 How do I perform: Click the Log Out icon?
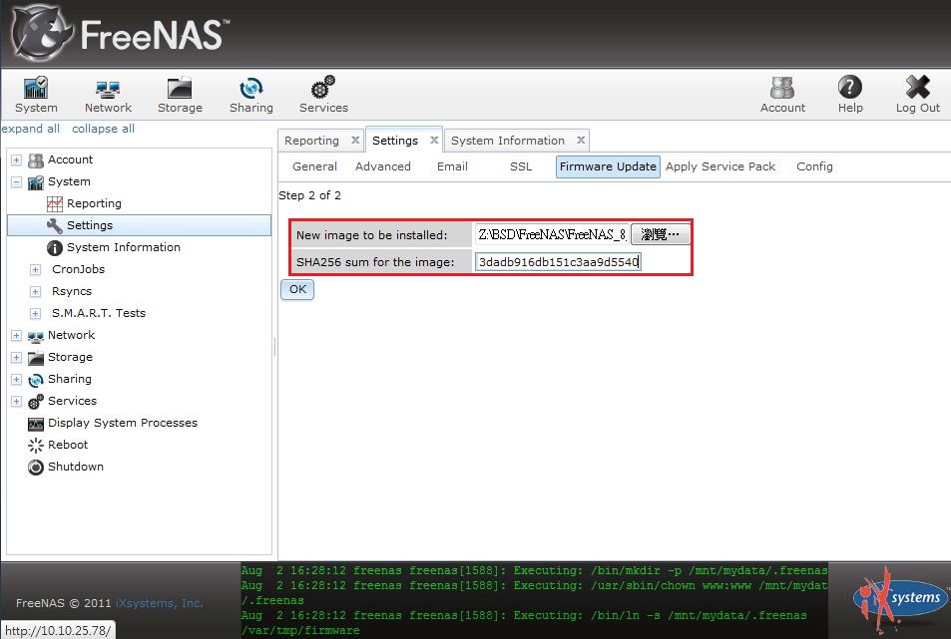click(917, 95)
